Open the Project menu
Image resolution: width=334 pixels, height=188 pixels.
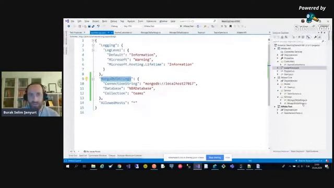tap(96, 21)
